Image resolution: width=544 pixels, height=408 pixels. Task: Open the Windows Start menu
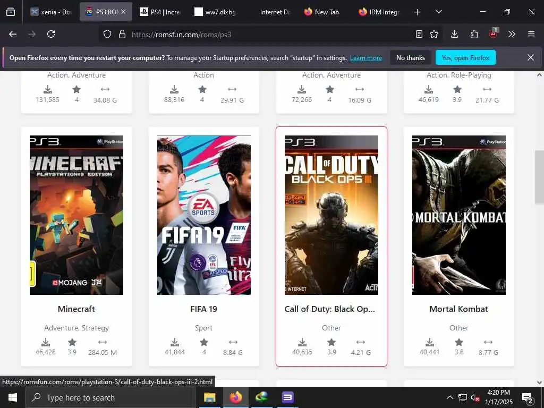point(13,397)
